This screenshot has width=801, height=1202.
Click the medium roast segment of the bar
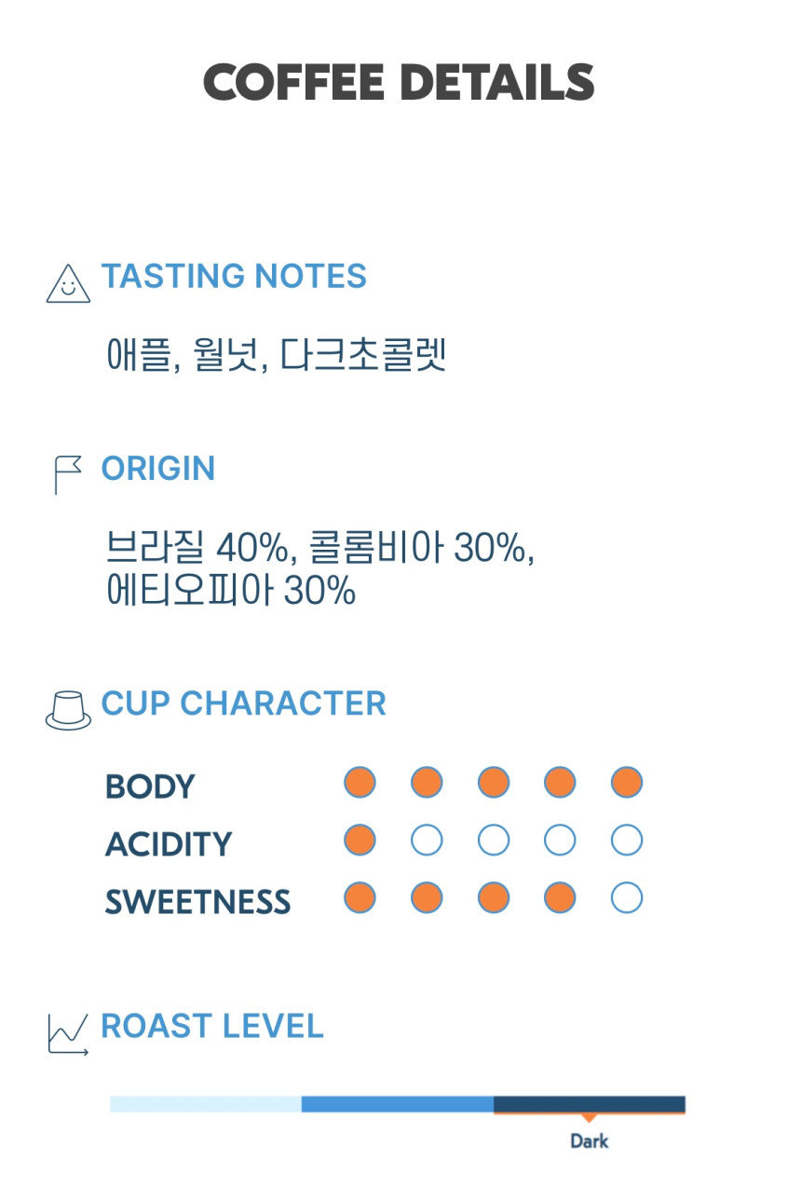(x=398, y=1104)
